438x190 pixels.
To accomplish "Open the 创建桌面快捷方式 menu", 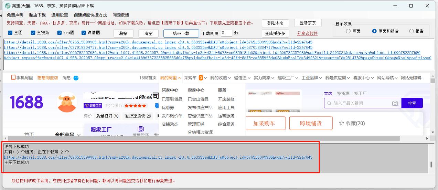I will [90, 15].
